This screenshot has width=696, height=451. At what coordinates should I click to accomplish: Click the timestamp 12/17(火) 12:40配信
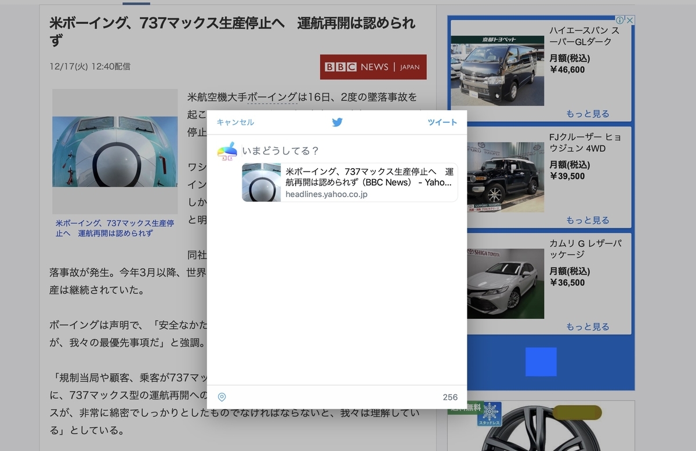coord(90,67)
